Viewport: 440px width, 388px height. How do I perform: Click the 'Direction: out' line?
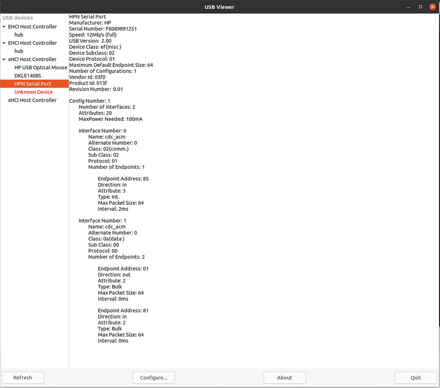[114, 275]
